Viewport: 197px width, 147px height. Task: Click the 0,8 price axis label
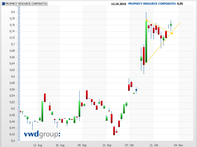(13, 12)
